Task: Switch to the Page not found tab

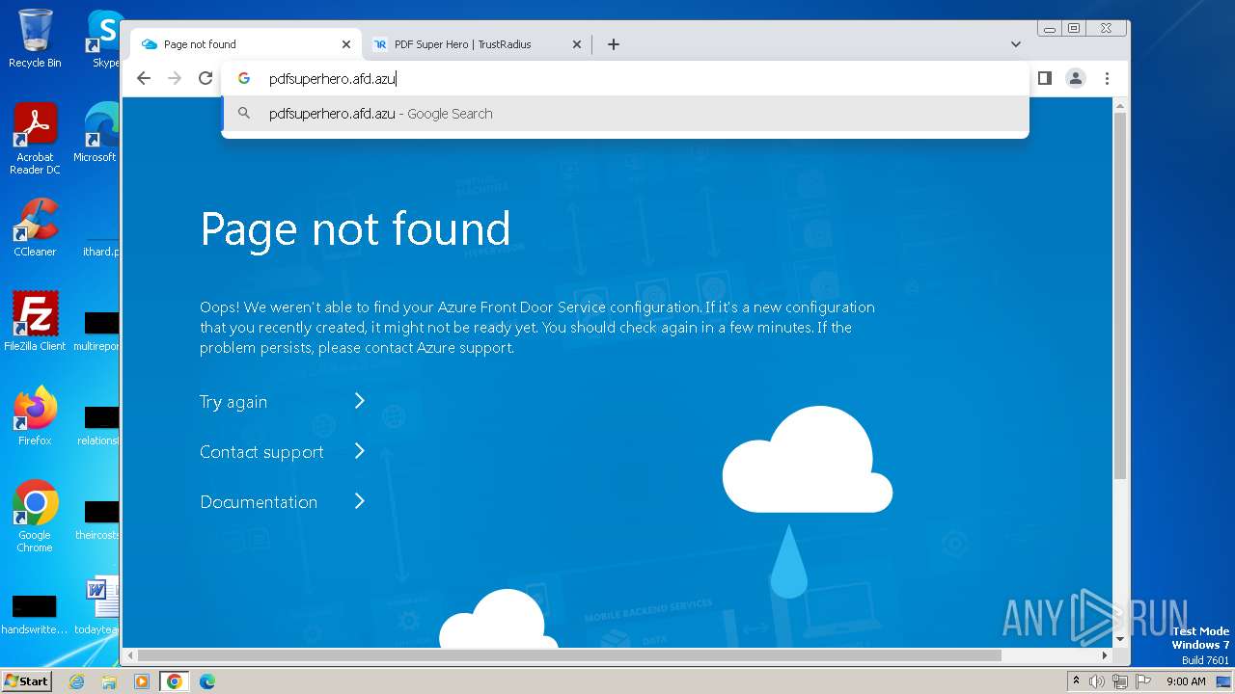Action: [245, 44]
